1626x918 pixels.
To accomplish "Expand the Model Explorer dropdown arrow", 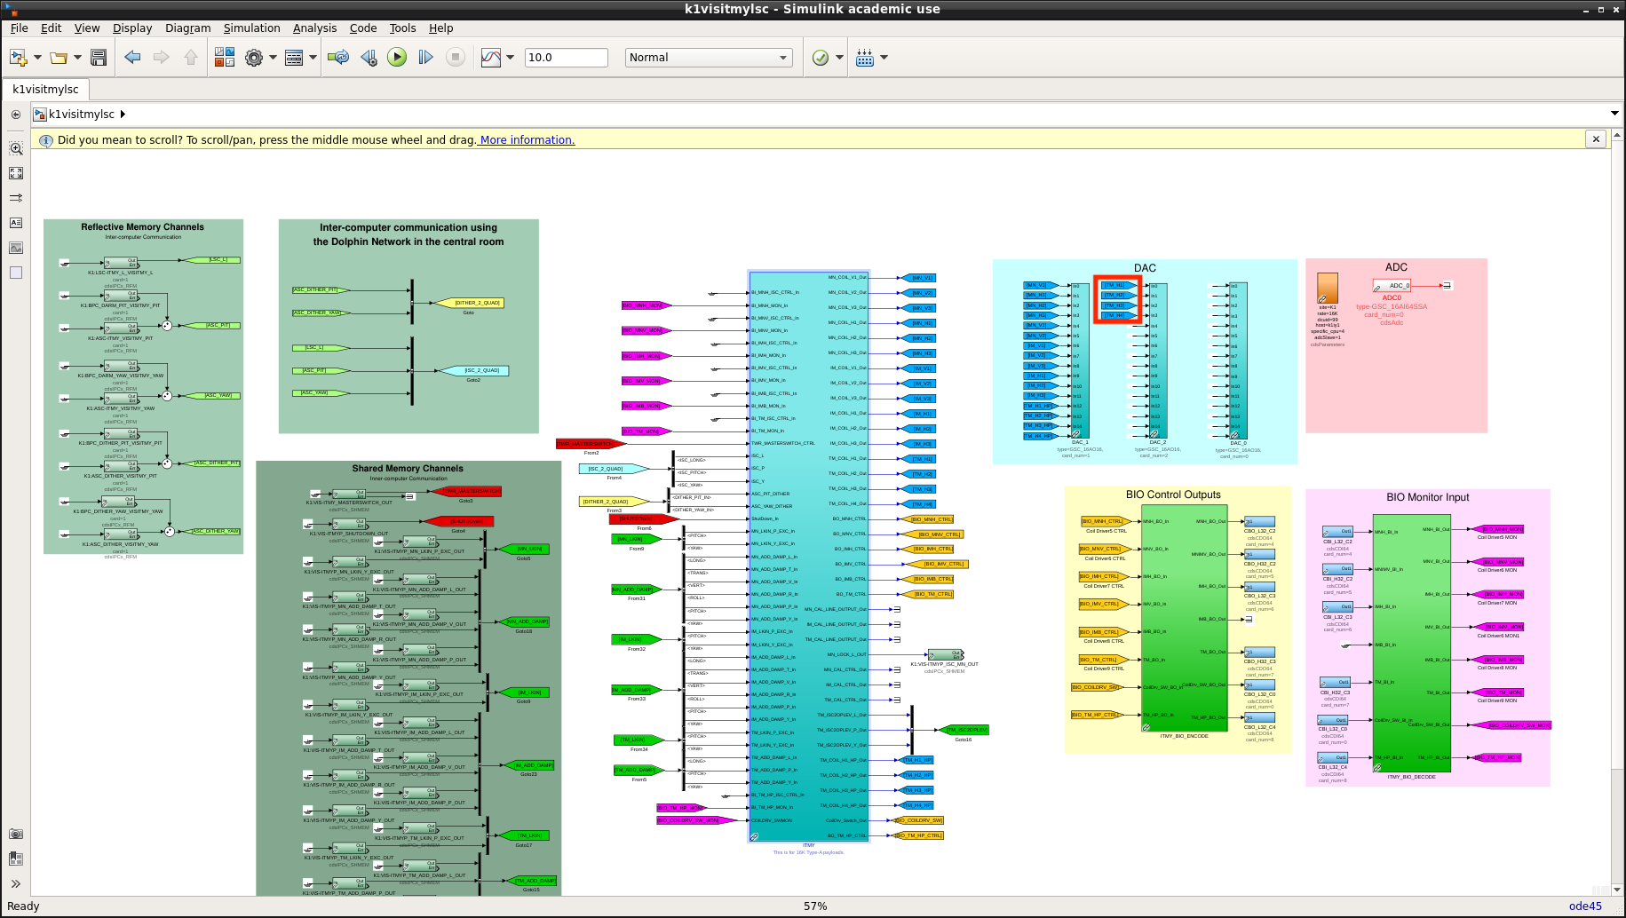I will point(313,58).
